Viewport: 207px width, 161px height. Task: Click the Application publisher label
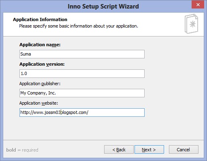tap(40, 84)
